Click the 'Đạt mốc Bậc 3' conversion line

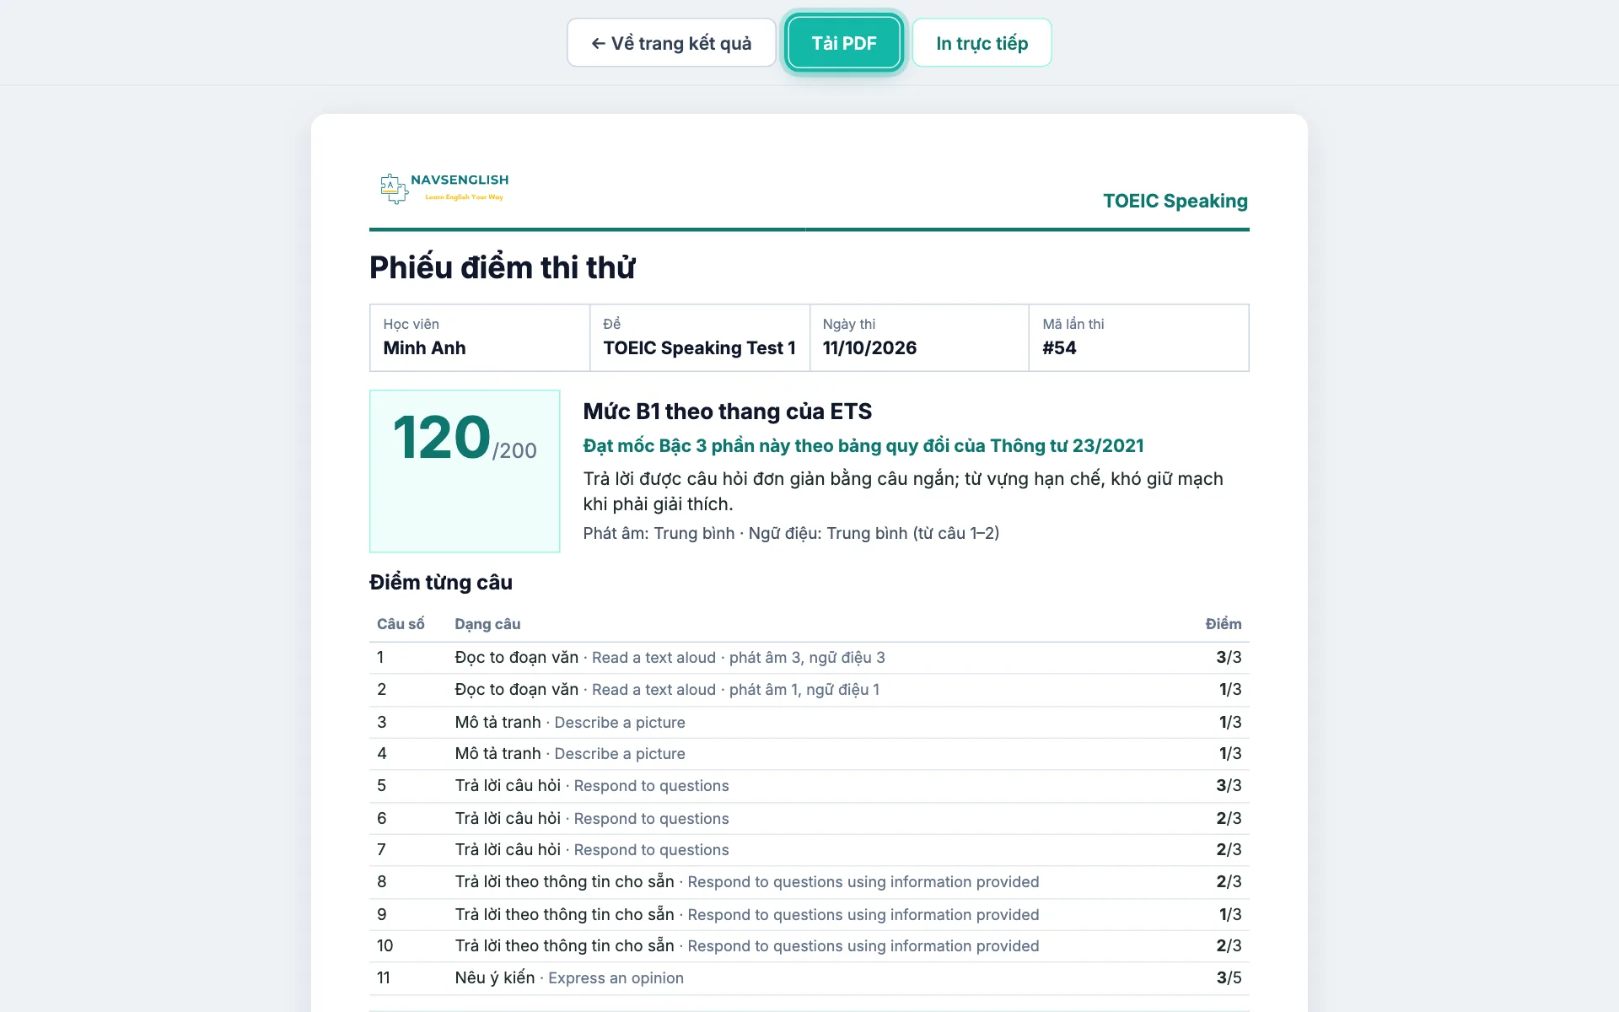[x=863, y=445]
